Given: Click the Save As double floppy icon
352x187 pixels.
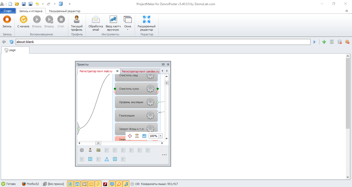Looking at the screenshot, I should coord(30,4).
